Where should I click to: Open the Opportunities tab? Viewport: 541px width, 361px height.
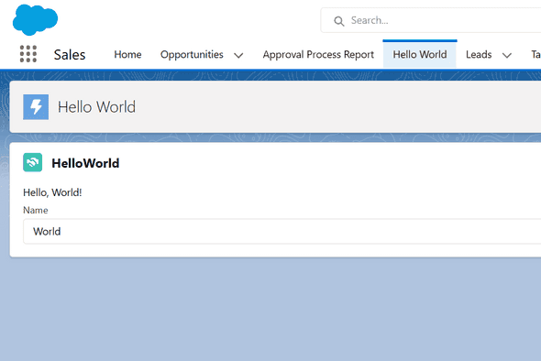(x=192, y=54)
